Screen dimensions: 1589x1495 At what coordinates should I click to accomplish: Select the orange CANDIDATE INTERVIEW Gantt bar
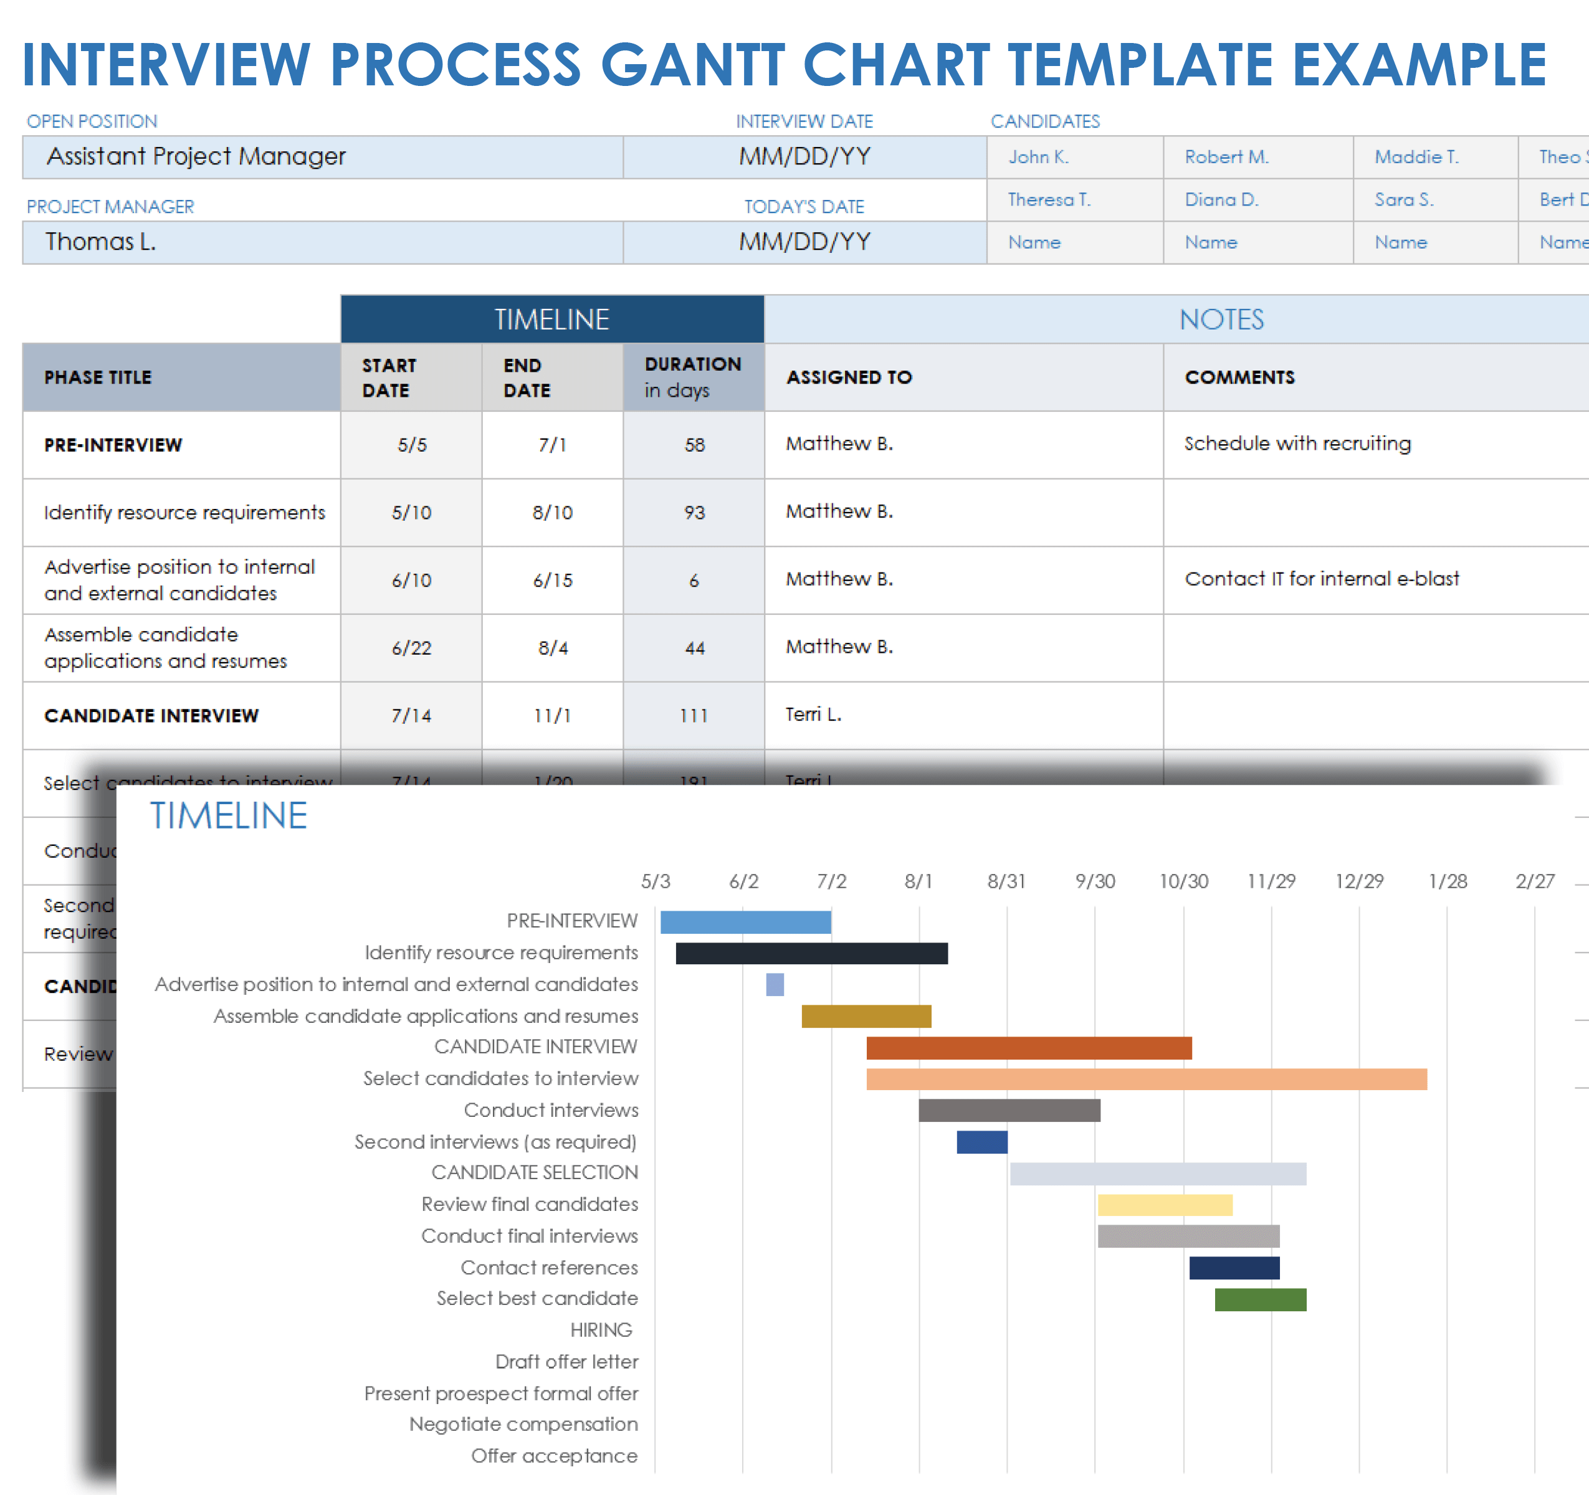[x=1028, y=1048]
